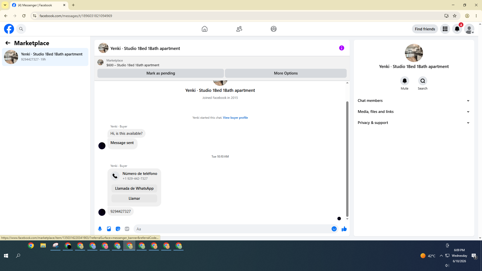Viewport: 482px width, 271px height.
Task: Record a voice clip with the microphone
Action: [100, 229]
